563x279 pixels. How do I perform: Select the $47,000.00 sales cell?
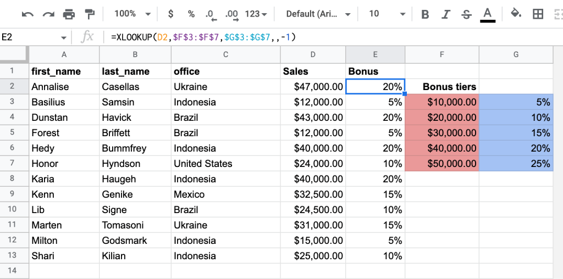tap(313, 87)
